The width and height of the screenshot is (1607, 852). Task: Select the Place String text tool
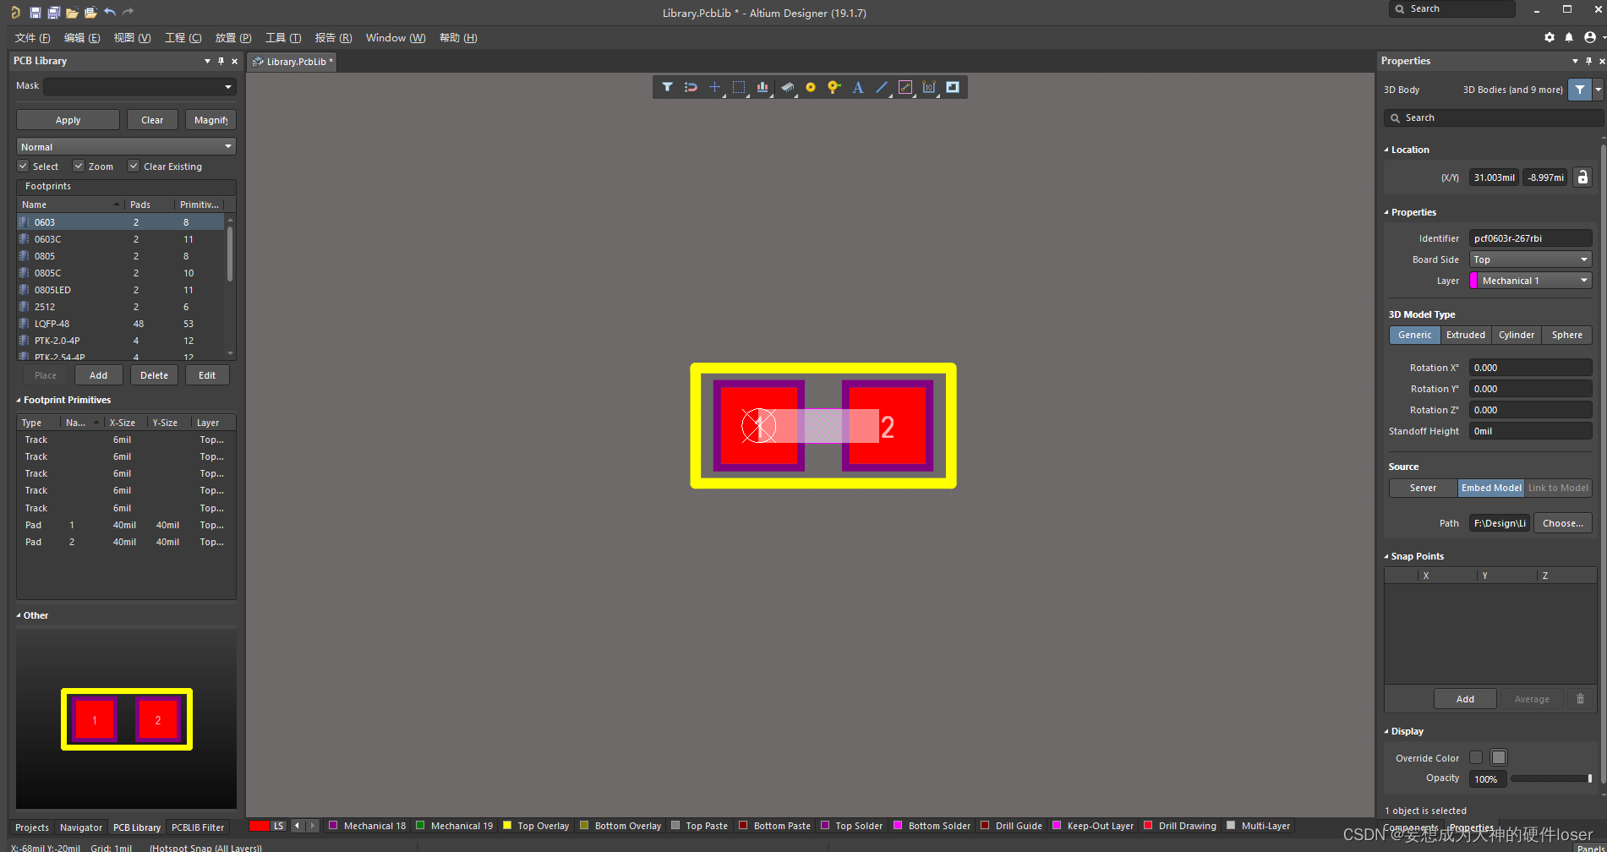coord(857,86)
